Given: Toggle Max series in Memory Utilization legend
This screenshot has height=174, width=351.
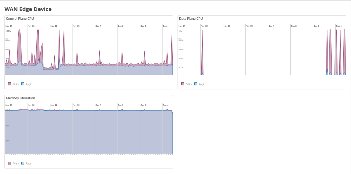Looking at the screenshot, I should point(14,163).
